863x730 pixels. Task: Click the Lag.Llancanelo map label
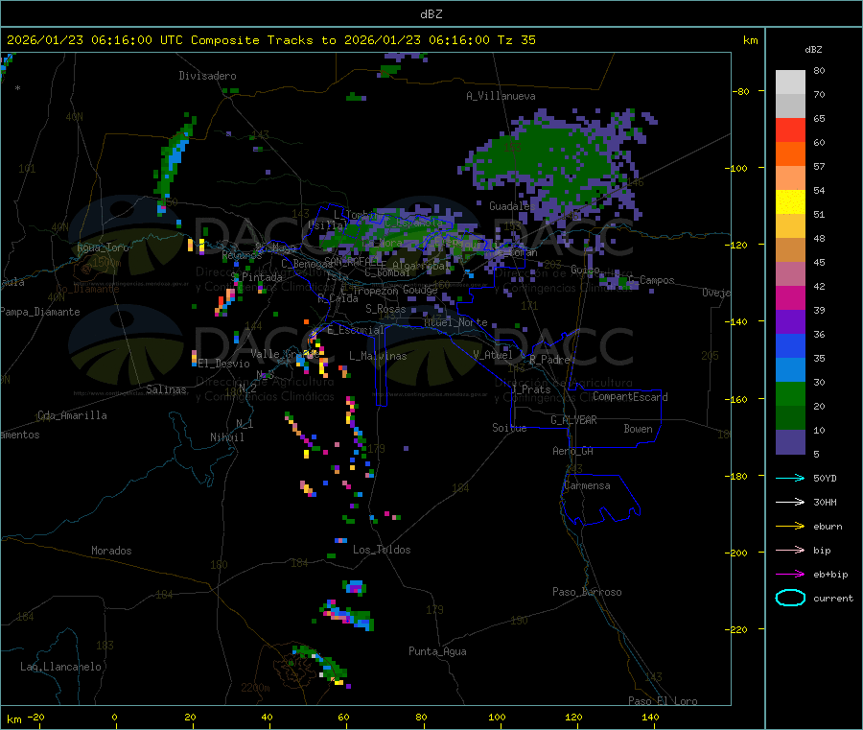(x=60, y=667)
